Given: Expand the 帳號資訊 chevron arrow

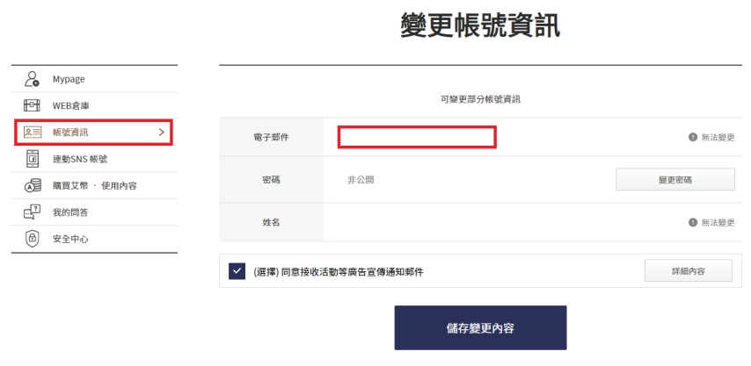Looking at the screenshot, I should 161,133.
